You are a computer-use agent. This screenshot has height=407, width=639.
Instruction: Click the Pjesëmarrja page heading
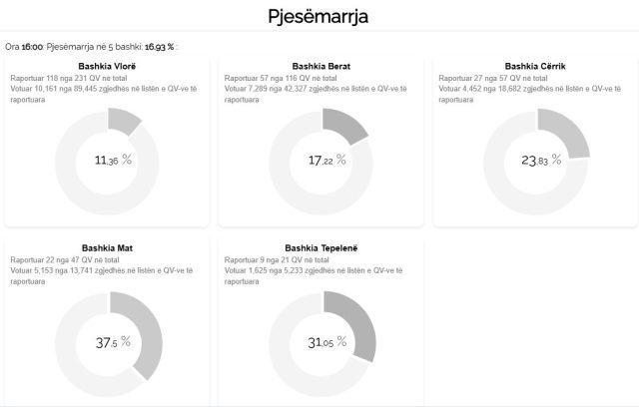click(319, 17)
